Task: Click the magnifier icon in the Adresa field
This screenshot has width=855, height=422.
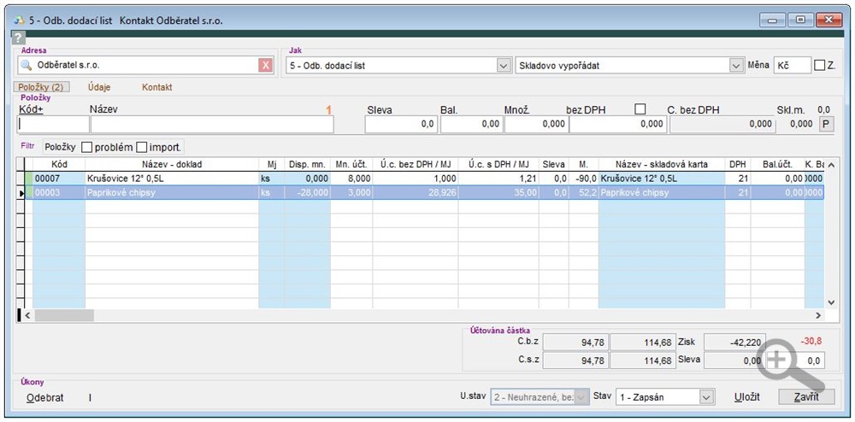Action: pos(27,65)
